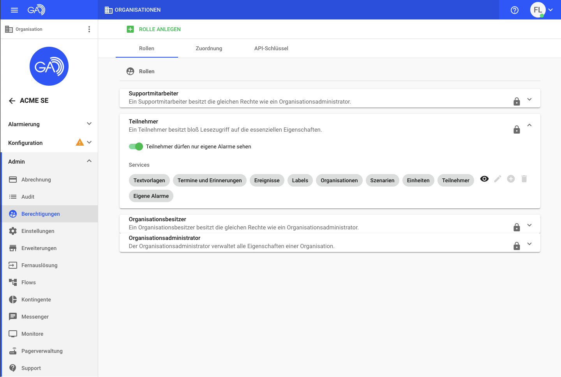Expand the Organisationsadministrator role panel
Viewport: 561px width, 377px height.
[529, 244]
